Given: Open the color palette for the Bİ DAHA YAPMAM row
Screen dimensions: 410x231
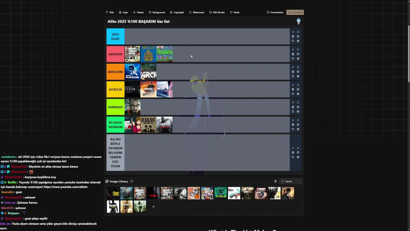Looking at the screenshot, I should [x=298, y=124].
